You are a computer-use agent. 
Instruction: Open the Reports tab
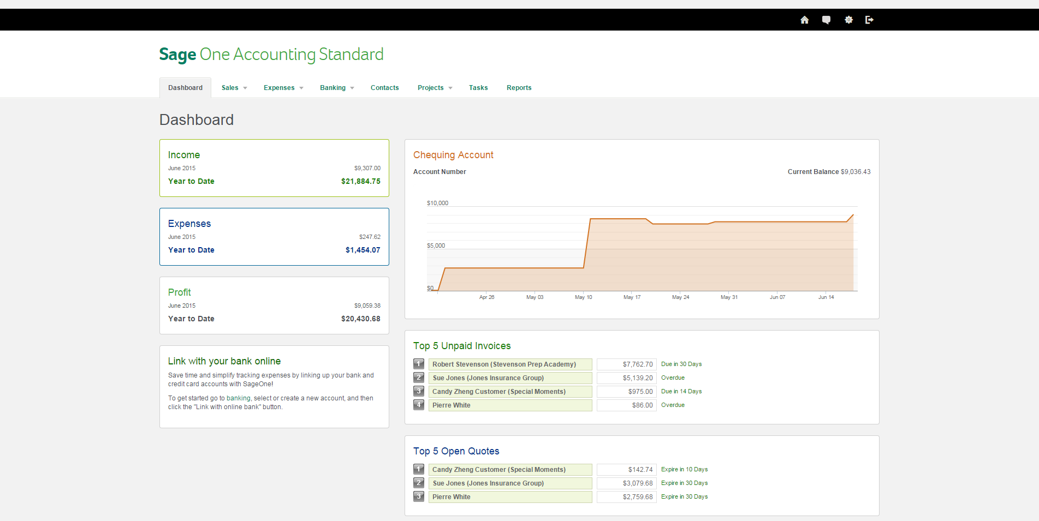(x=519, y=87)
